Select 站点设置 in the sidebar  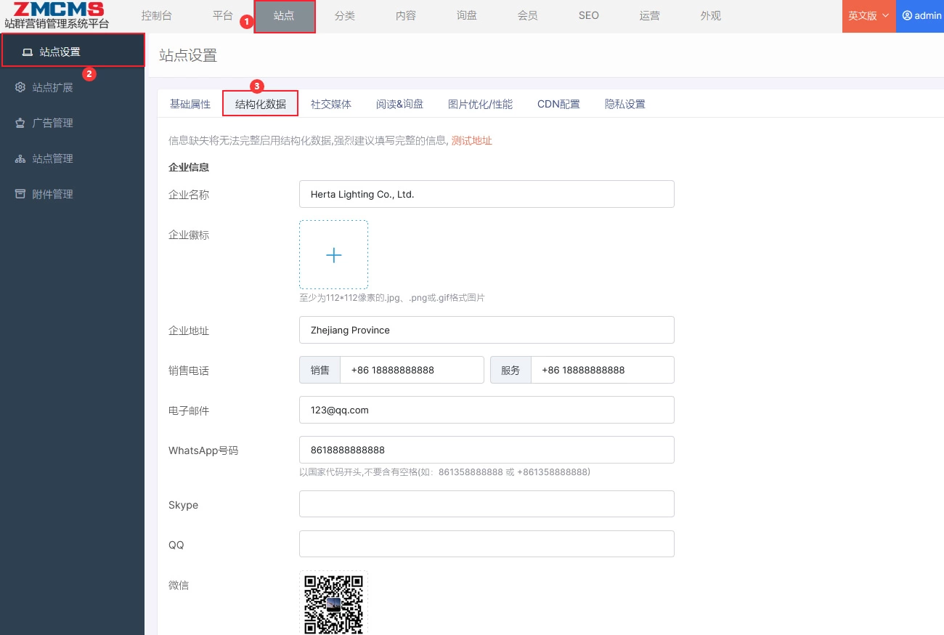73,52
